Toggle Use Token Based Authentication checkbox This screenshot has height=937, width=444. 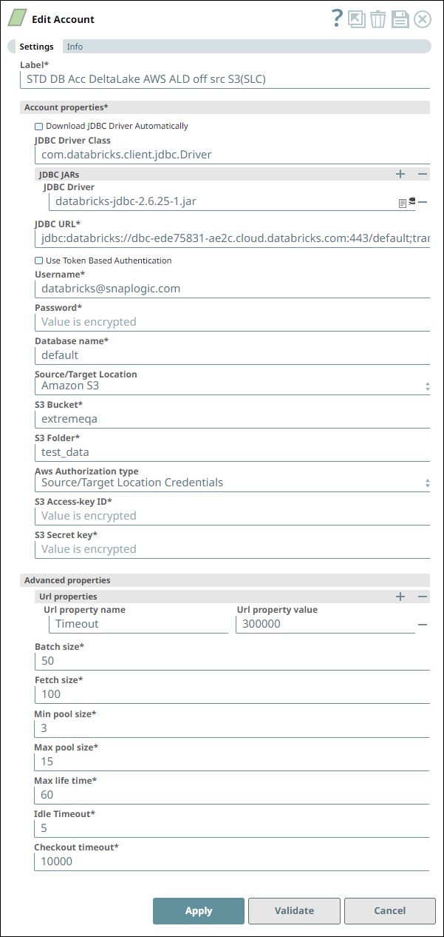(39, 261)
